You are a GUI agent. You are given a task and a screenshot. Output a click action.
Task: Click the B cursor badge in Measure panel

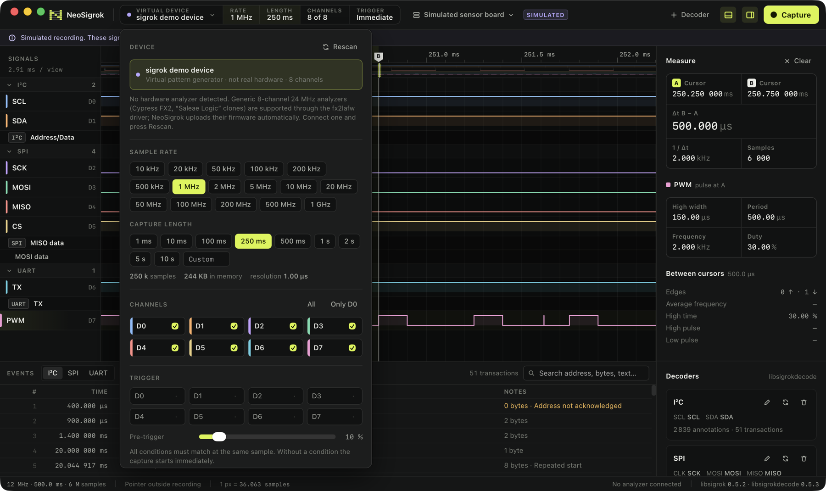751,83
